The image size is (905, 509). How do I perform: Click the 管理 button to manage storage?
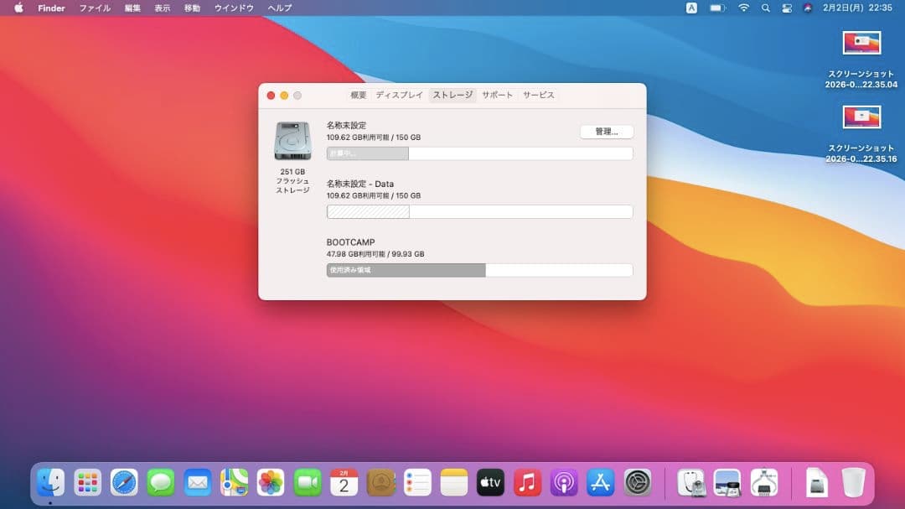[606, 132]
